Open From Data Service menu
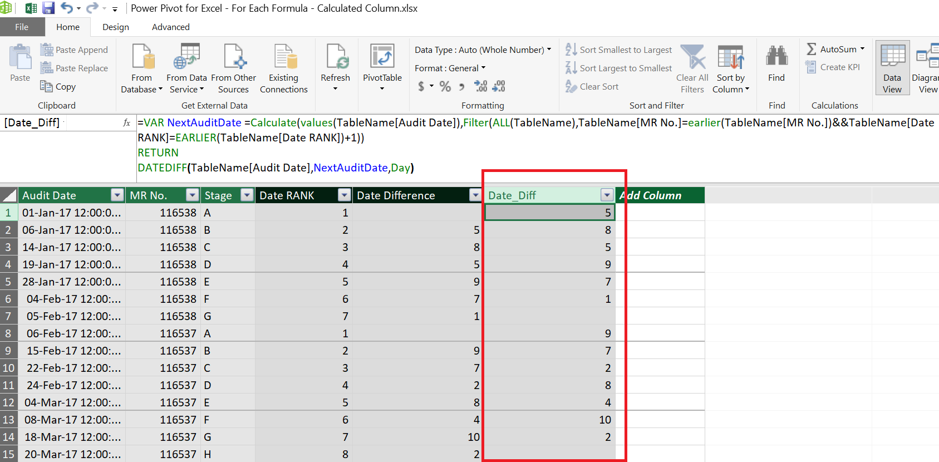This screenshot has width=939, height=462. (x=186, y=68)
